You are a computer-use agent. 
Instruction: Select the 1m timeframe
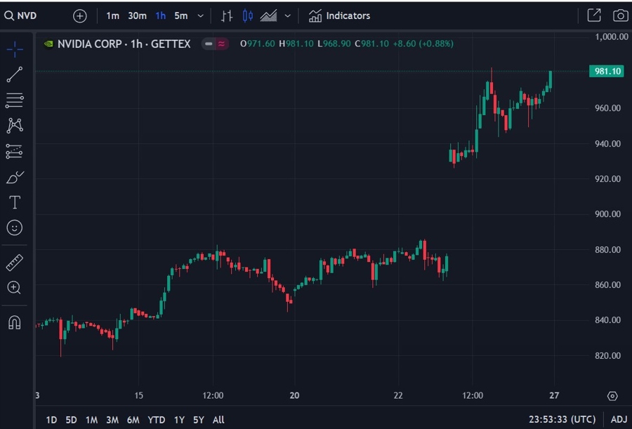[112, 15]
